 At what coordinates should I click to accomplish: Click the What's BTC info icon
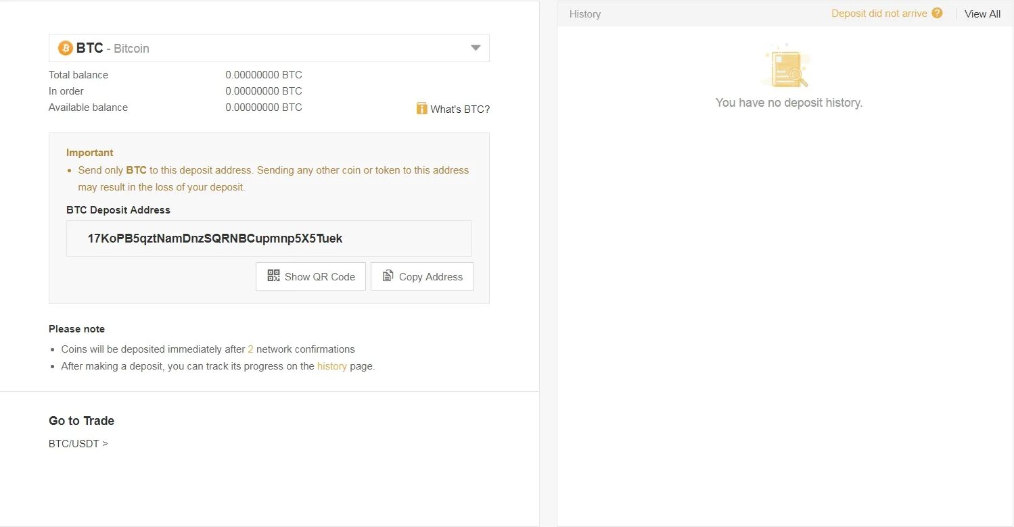(x=422, y=108)
